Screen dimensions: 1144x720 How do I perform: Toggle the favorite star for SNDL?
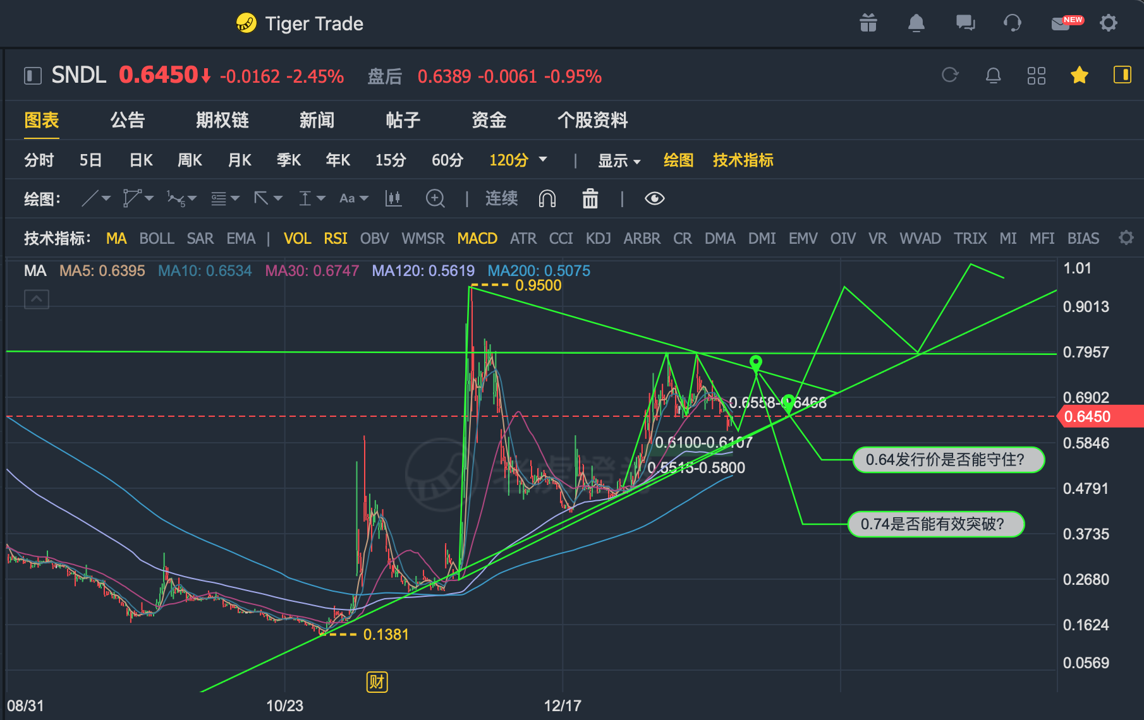(x=1080, y=75)
